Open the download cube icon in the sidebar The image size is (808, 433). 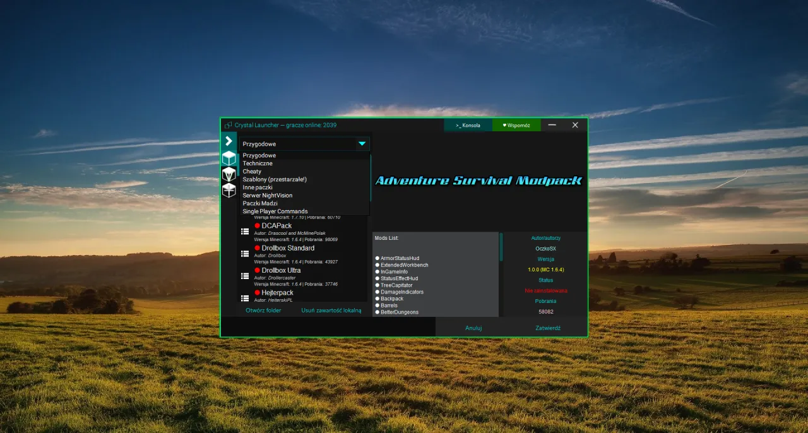pos(229,175)
